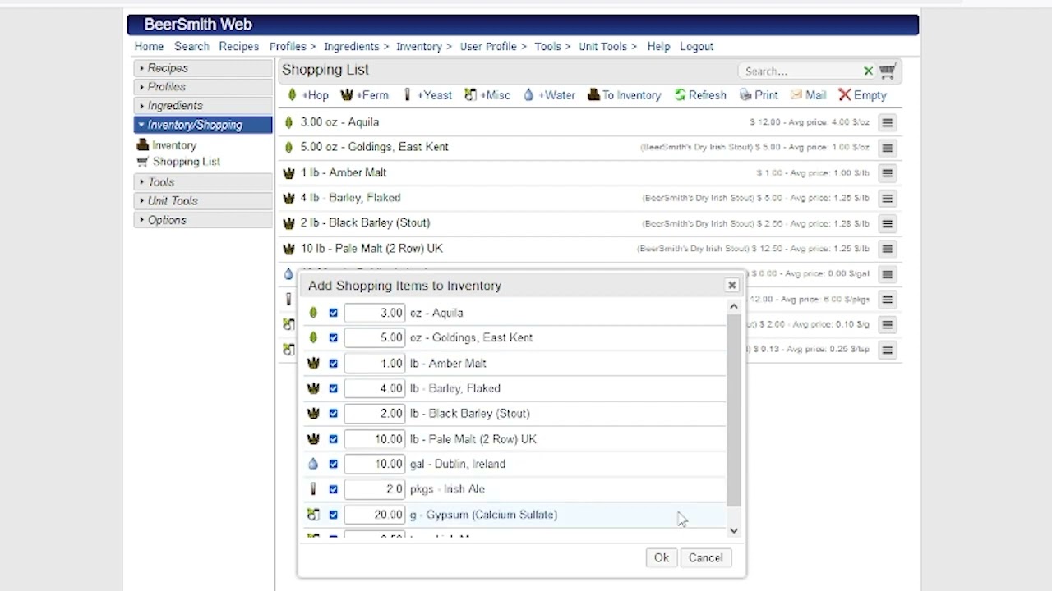This screenshot has width=1052, height=591.
Task: Click BeerSmith Web title banner
Action: coord(523,25)
